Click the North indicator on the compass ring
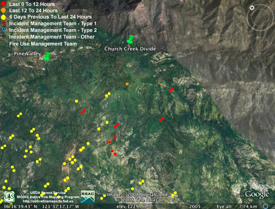 (252, 8)
